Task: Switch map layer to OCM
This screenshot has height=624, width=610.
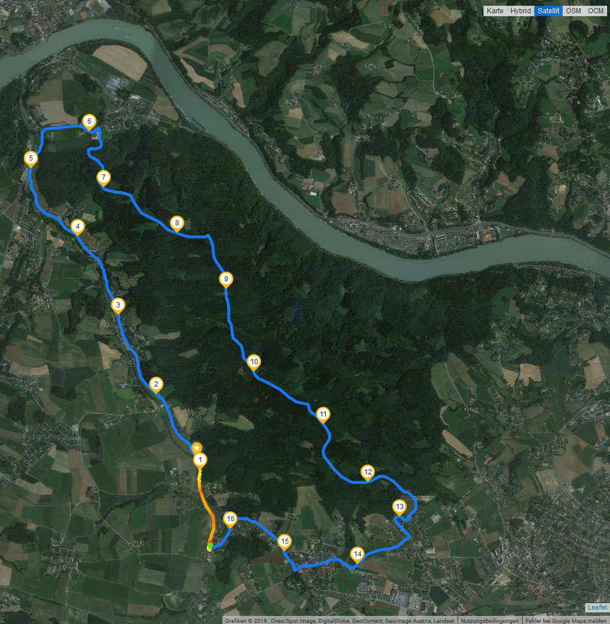Action: [596, 11]
